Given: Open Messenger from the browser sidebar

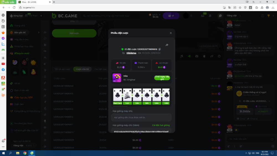Looking at the screenshot, I should [x=3, y=38].
